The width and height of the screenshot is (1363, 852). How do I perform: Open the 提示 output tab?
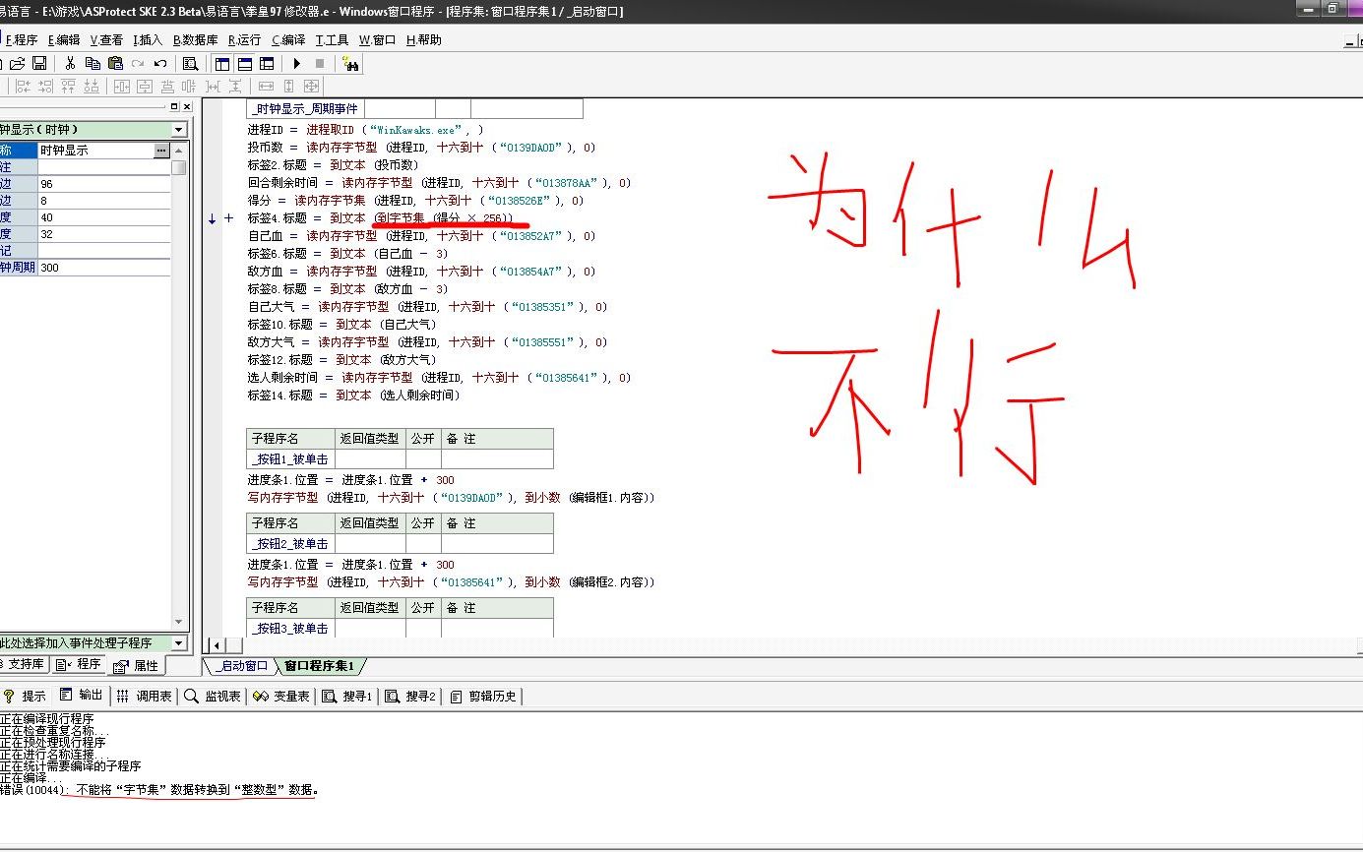(26, 696)
